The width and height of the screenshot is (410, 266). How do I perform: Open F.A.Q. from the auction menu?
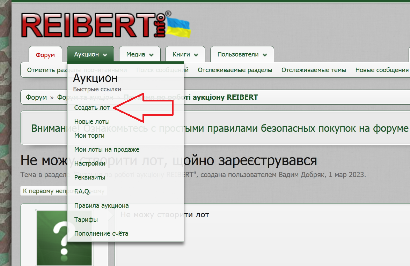point(82,191)
